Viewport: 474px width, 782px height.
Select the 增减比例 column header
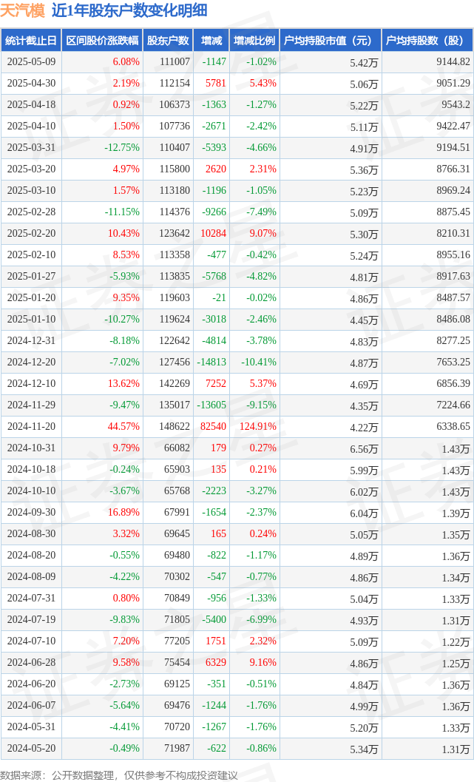click(254, 41)
